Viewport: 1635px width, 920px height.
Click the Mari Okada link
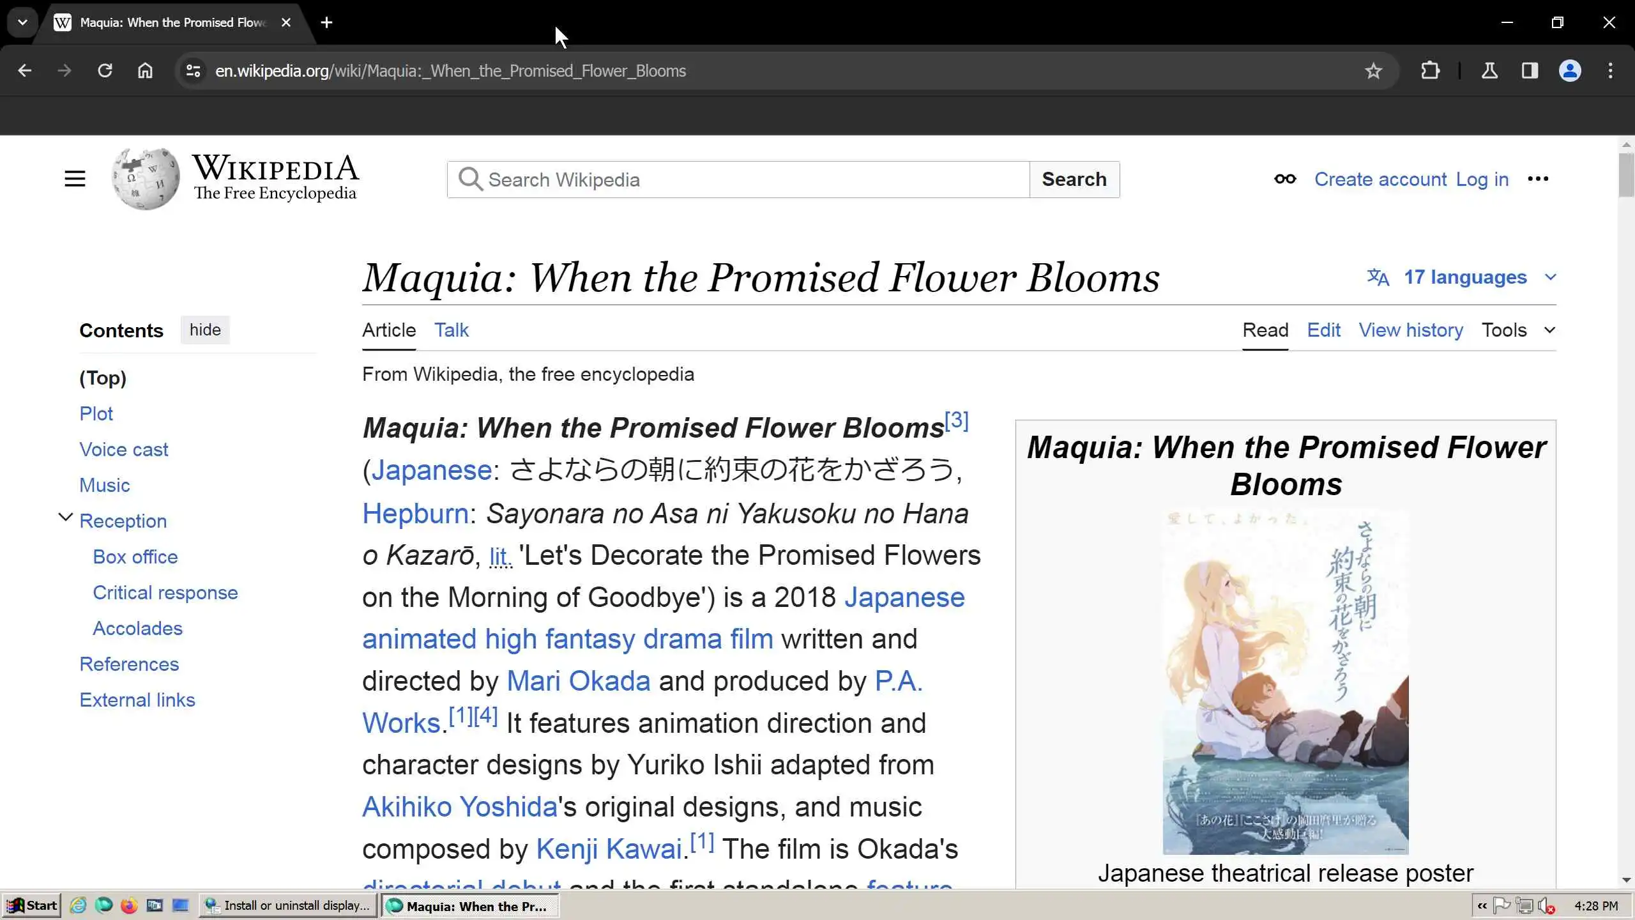point(578,681)
